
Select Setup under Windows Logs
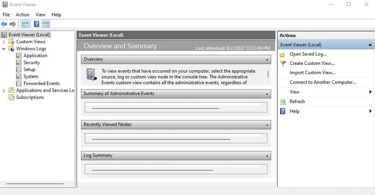coord(29,70)
